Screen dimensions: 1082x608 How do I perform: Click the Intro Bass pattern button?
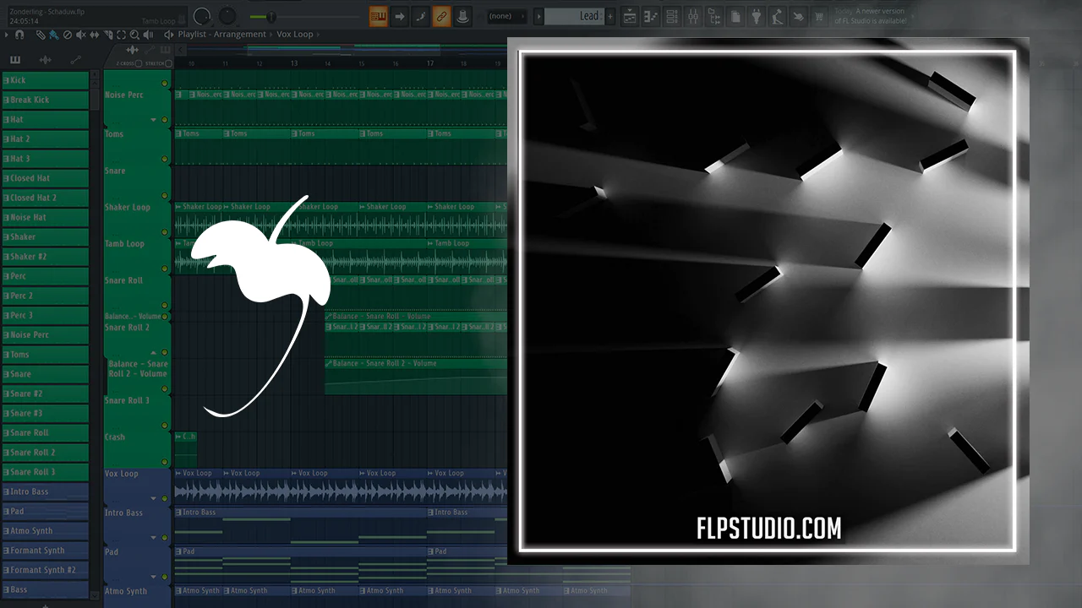[x=45, y=491]
